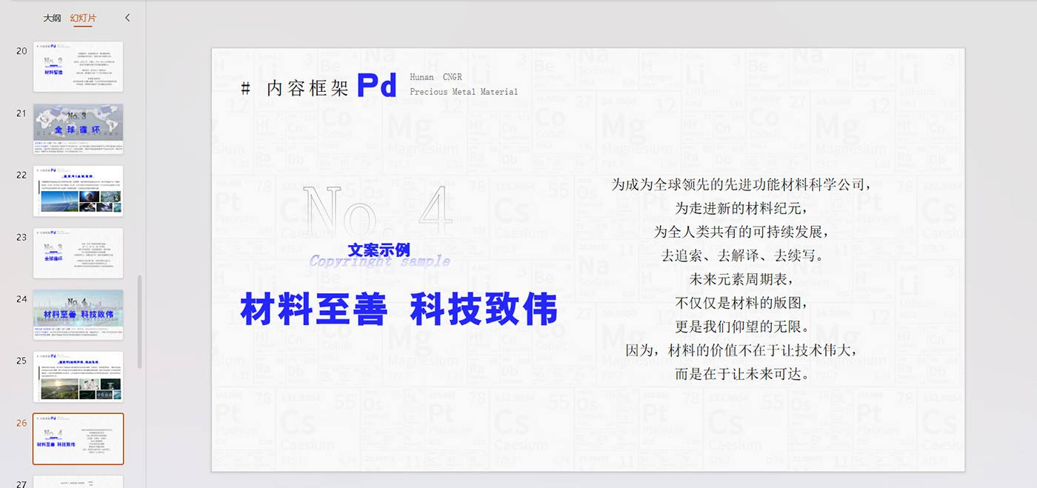Viewport: 1037px width, 488px height.
Task: Select the line '更是我们仰望的无限。'
Action: point(741,327)
